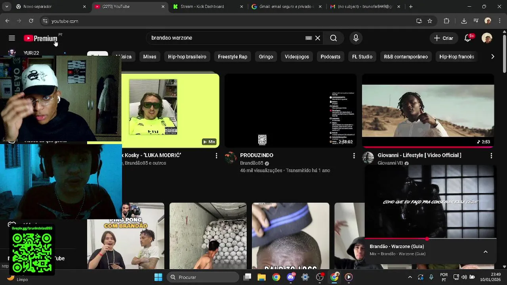Select the Videojogos filter chip

point(297,57)
